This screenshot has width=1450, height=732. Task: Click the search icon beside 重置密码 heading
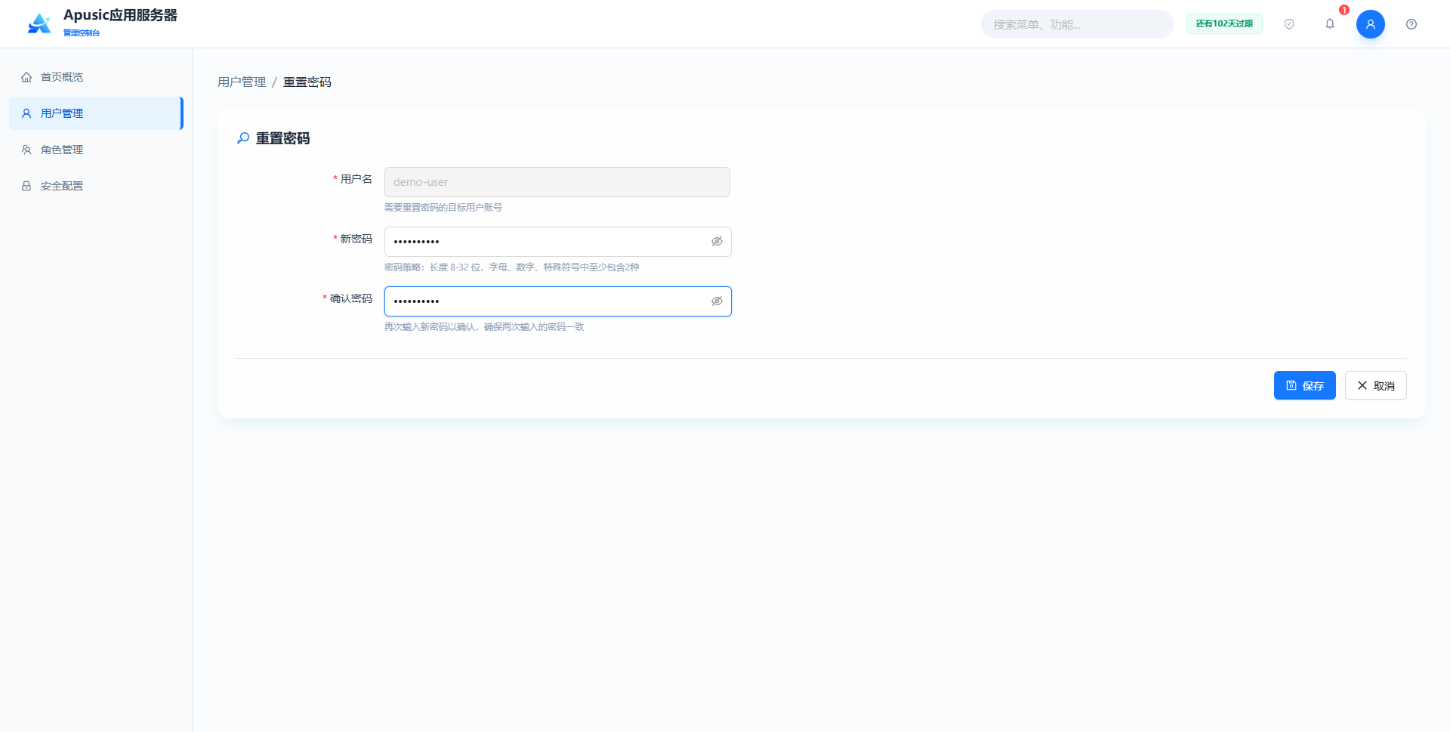click(243, 138)
